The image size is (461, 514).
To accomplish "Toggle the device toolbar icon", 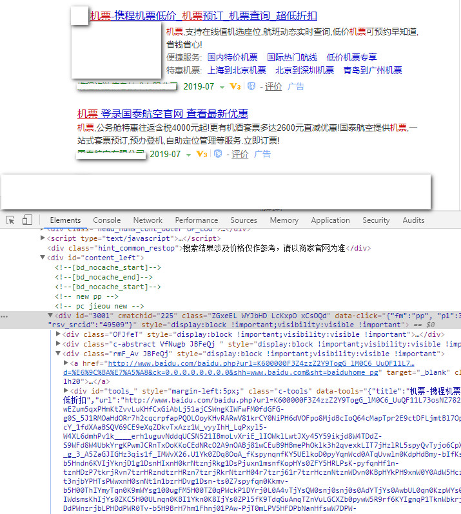I will (x=27, y=220).
